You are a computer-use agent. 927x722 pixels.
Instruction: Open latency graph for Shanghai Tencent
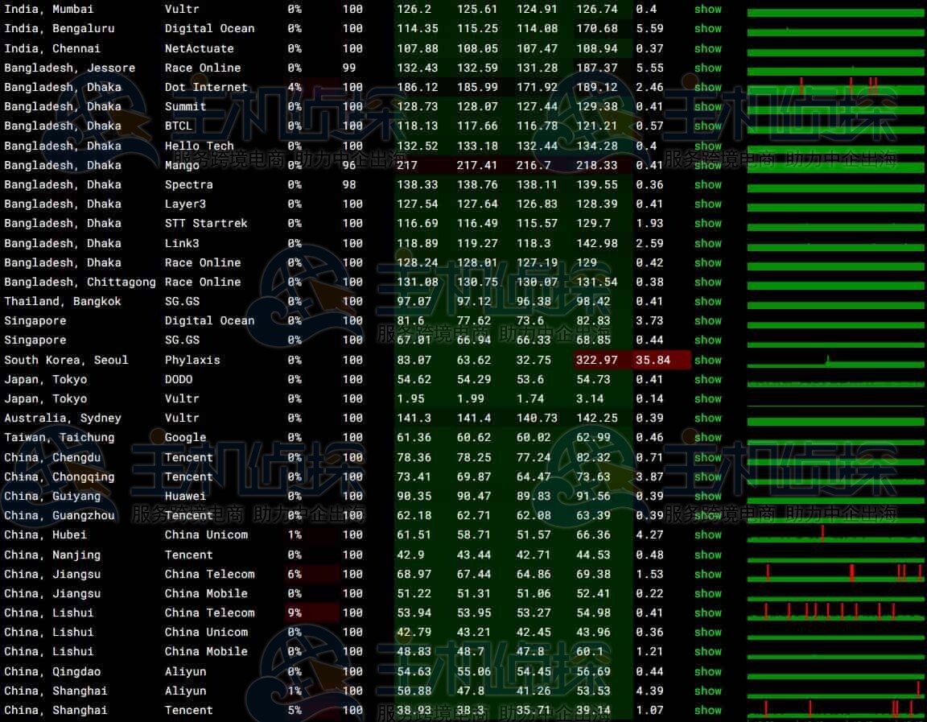coord(835,710)
